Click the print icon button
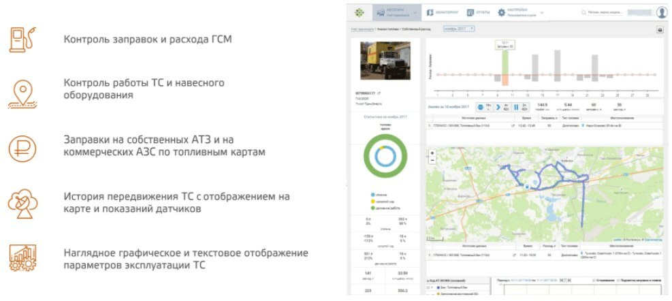Viewport: 672px width, 301px height. tap(660, 30)
